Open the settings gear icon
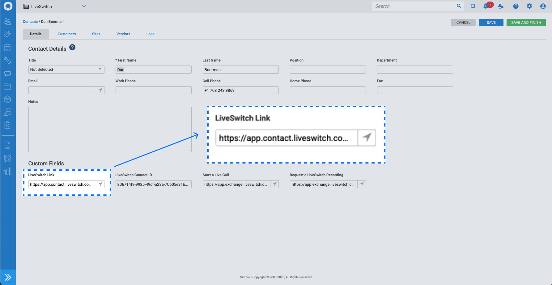This screenshot has height=285, width=552. tap(529, 6)
